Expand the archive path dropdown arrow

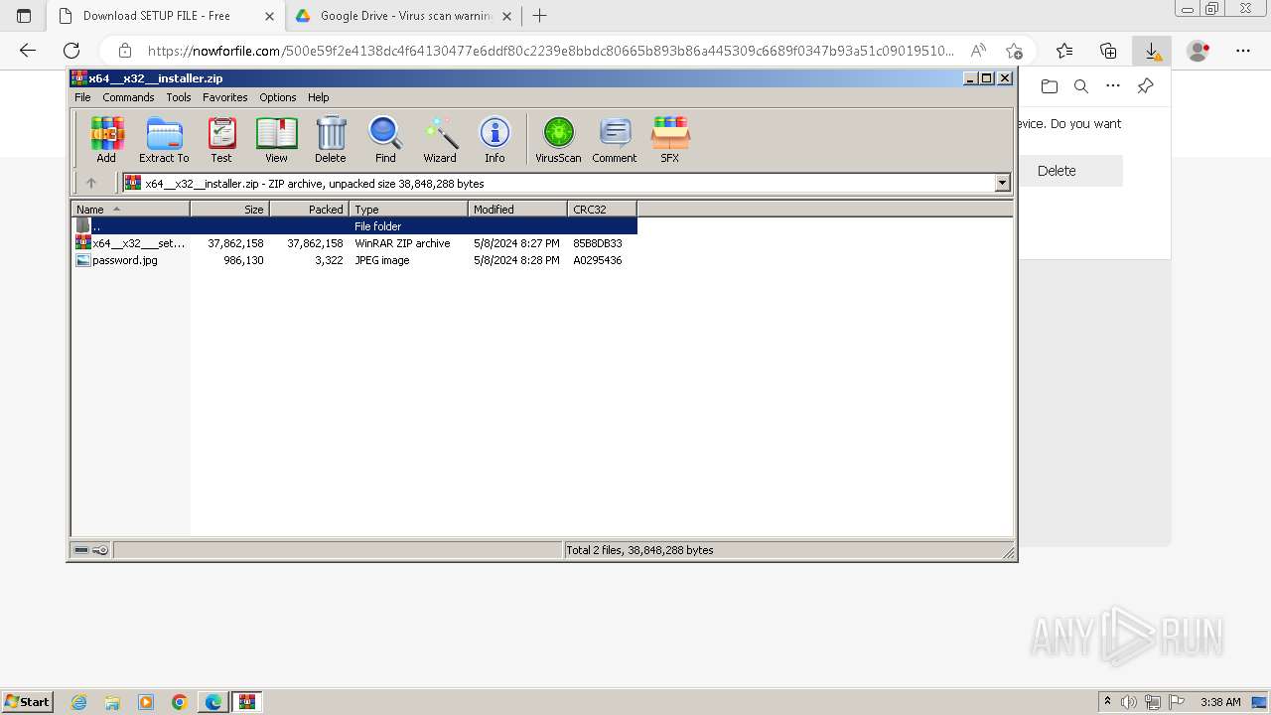[1002, 183]
